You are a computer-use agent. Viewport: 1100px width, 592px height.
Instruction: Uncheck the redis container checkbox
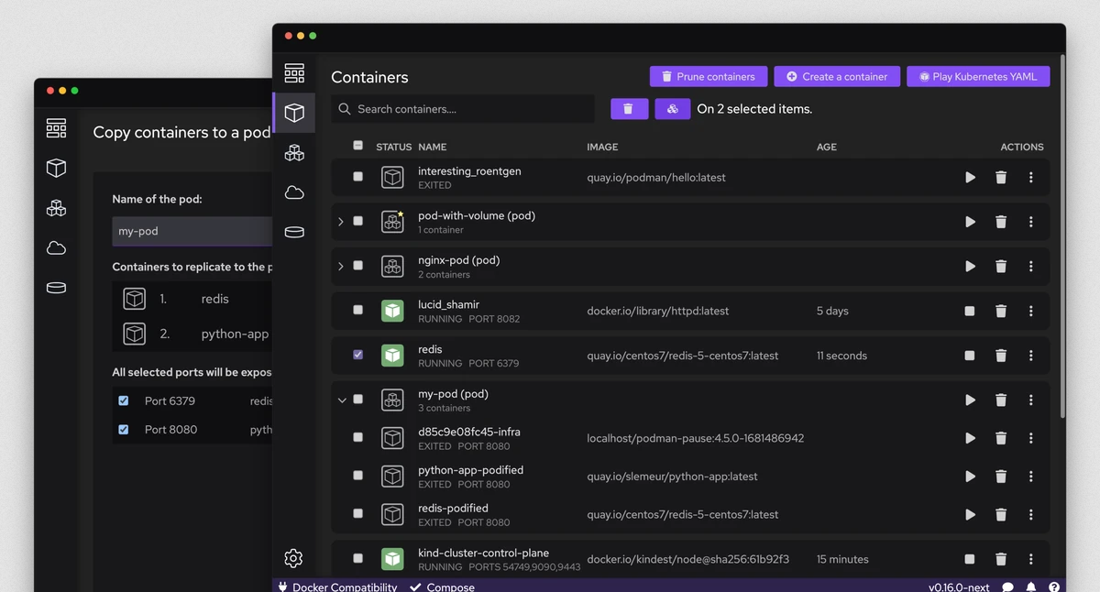[x=357, y=355]
